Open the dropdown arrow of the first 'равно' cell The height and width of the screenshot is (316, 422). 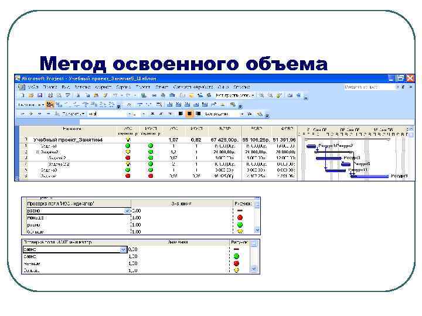pyautogui.click(x=127, y=211)
